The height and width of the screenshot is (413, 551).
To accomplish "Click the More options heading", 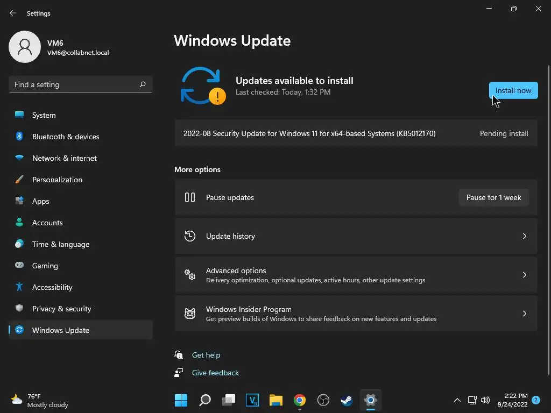I will [197, 169].
